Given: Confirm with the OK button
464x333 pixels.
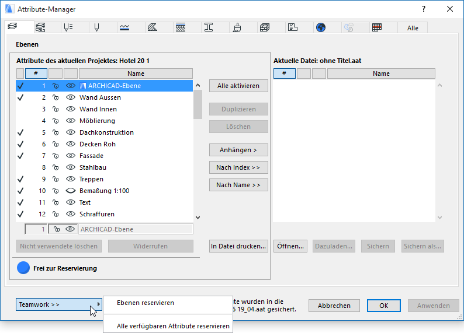Looking at the screenshot, I should coord(384,306).
